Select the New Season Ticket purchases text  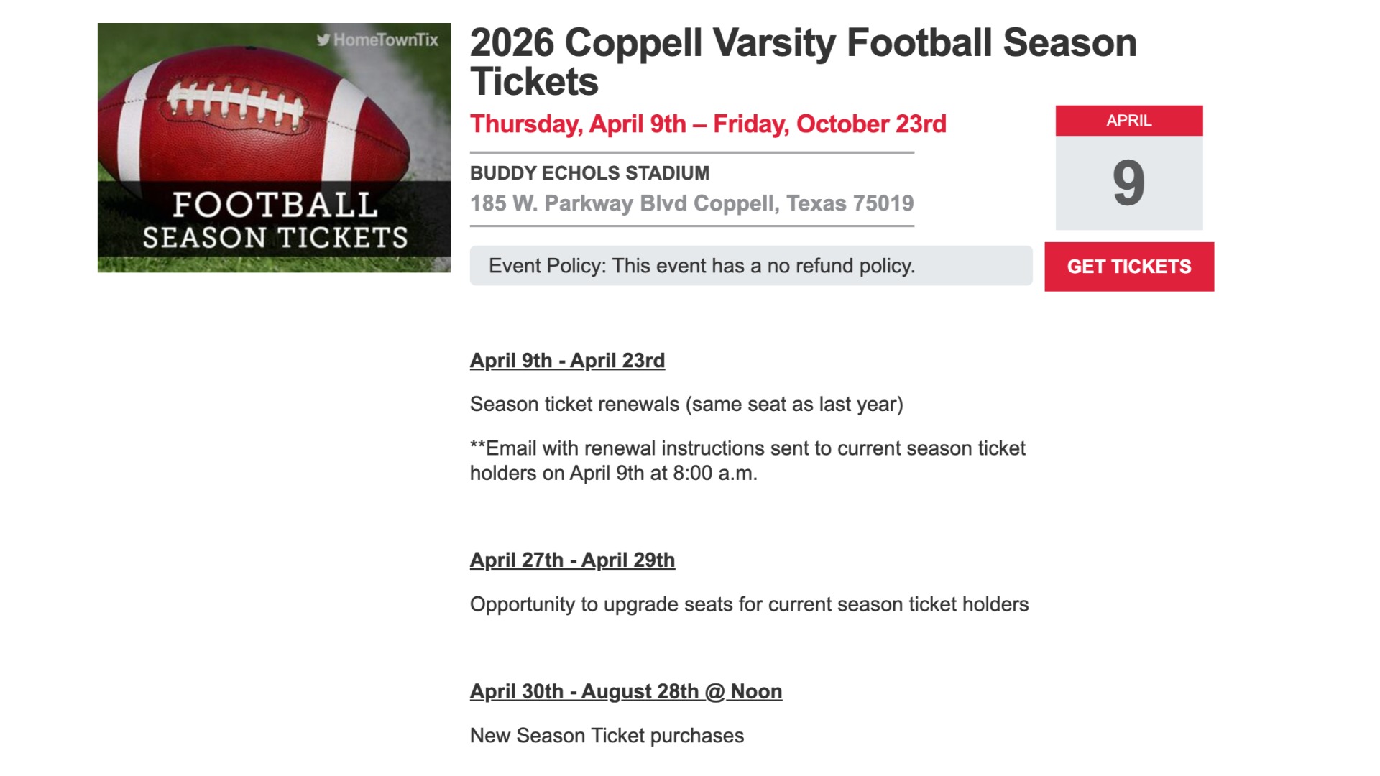[608, 735]
